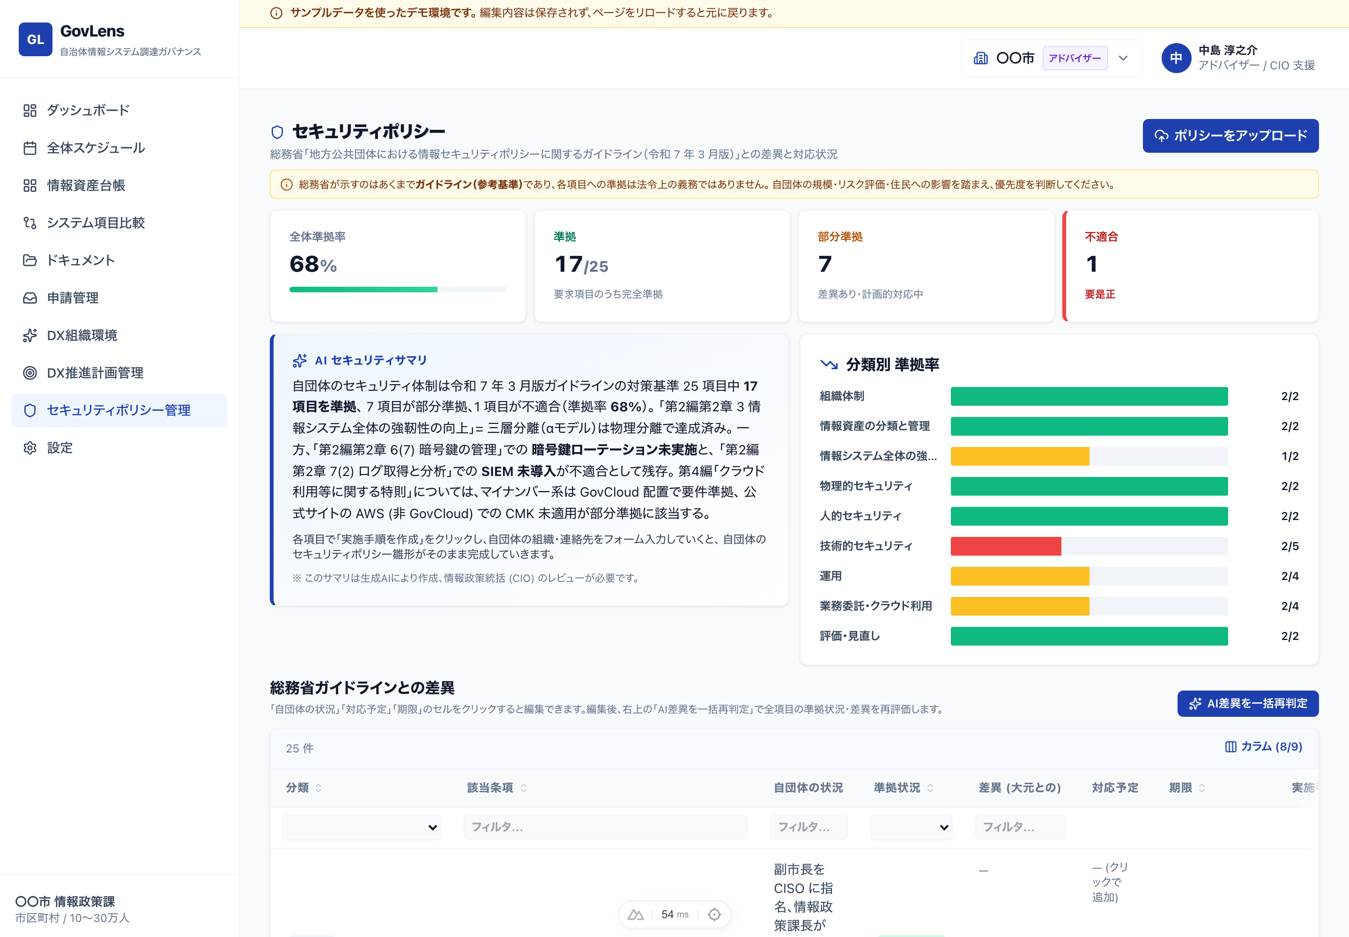Click the info icon in demo banner
1349x937 pixels.
276,13
